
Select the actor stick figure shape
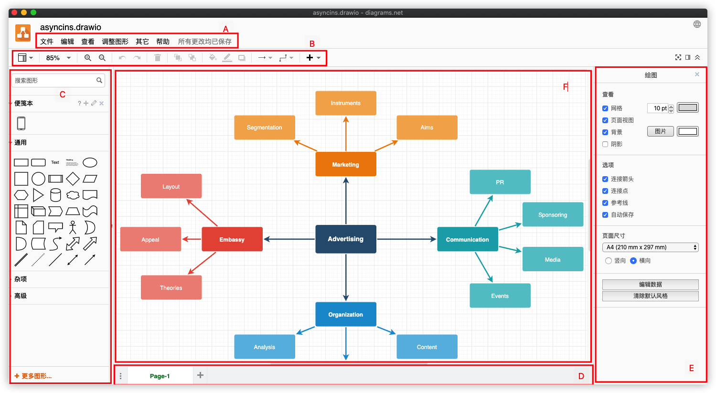[73, 227]
